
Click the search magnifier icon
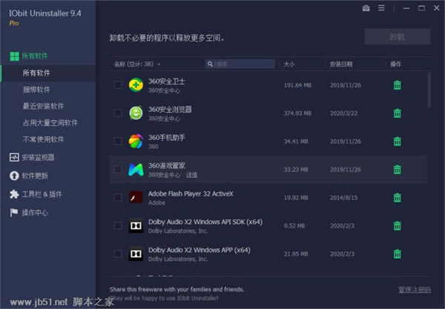pyautogui.click(x=210, y=64)
